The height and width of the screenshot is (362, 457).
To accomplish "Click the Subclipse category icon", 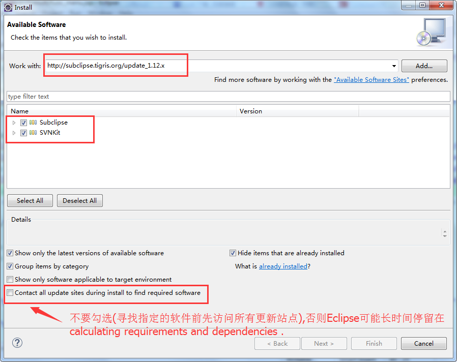I will tap(33, 123).
